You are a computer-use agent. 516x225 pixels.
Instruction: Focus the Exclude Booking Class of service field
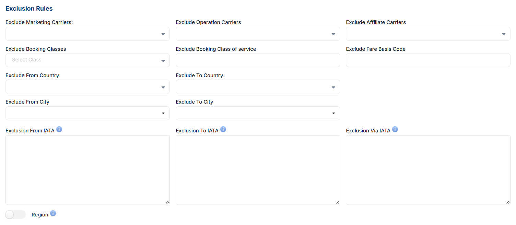pyautogui.click(x=258, y=60)
